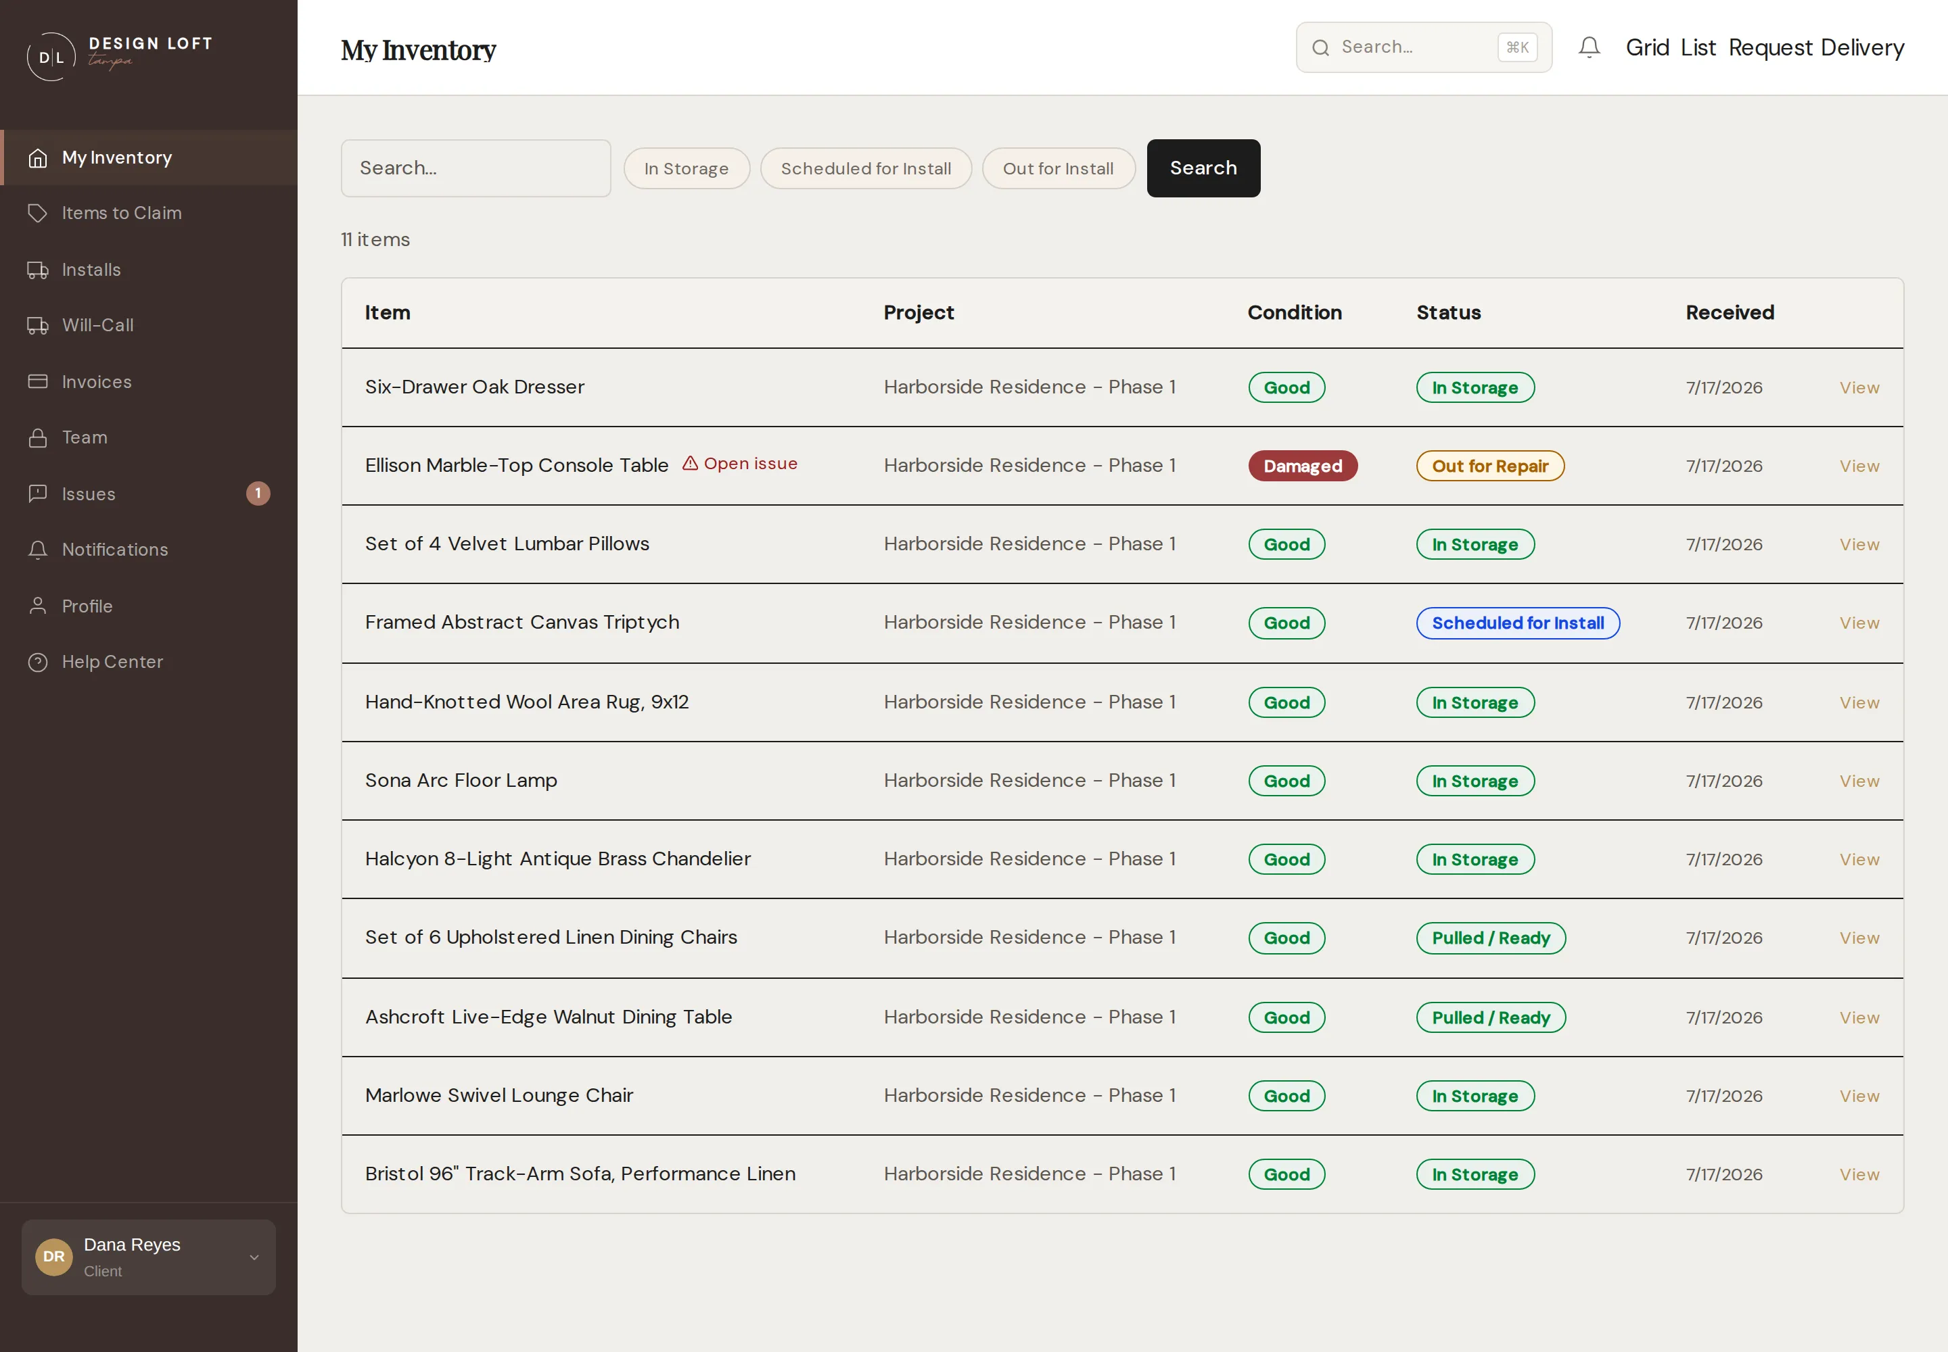This screenshot has height=1352, width=1948.
Task: Click the lock icon beside Team
Action: [37, 437]
